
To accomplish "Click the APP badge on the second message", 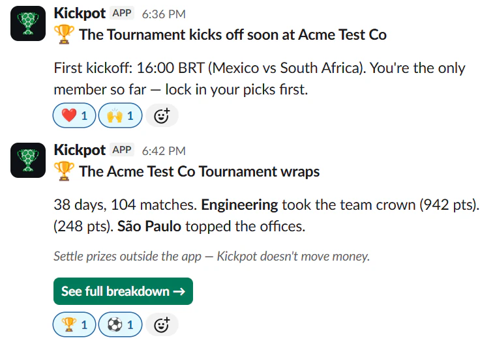I will tap(122, 150).
